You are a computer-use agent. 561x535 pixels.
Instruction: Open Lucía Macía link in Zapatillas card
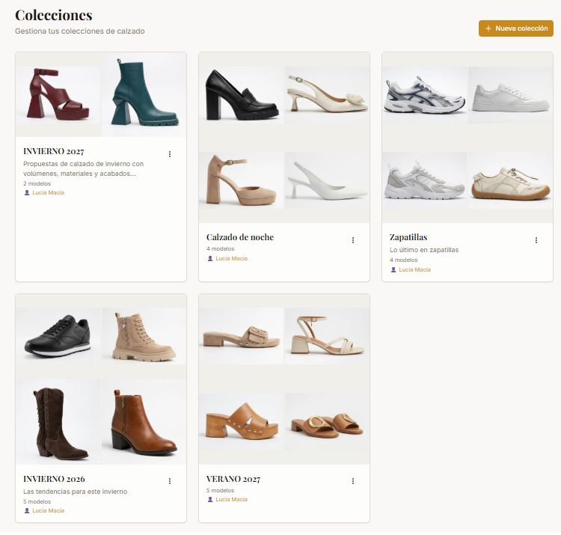pyautogui.click(x=414, y=270)
